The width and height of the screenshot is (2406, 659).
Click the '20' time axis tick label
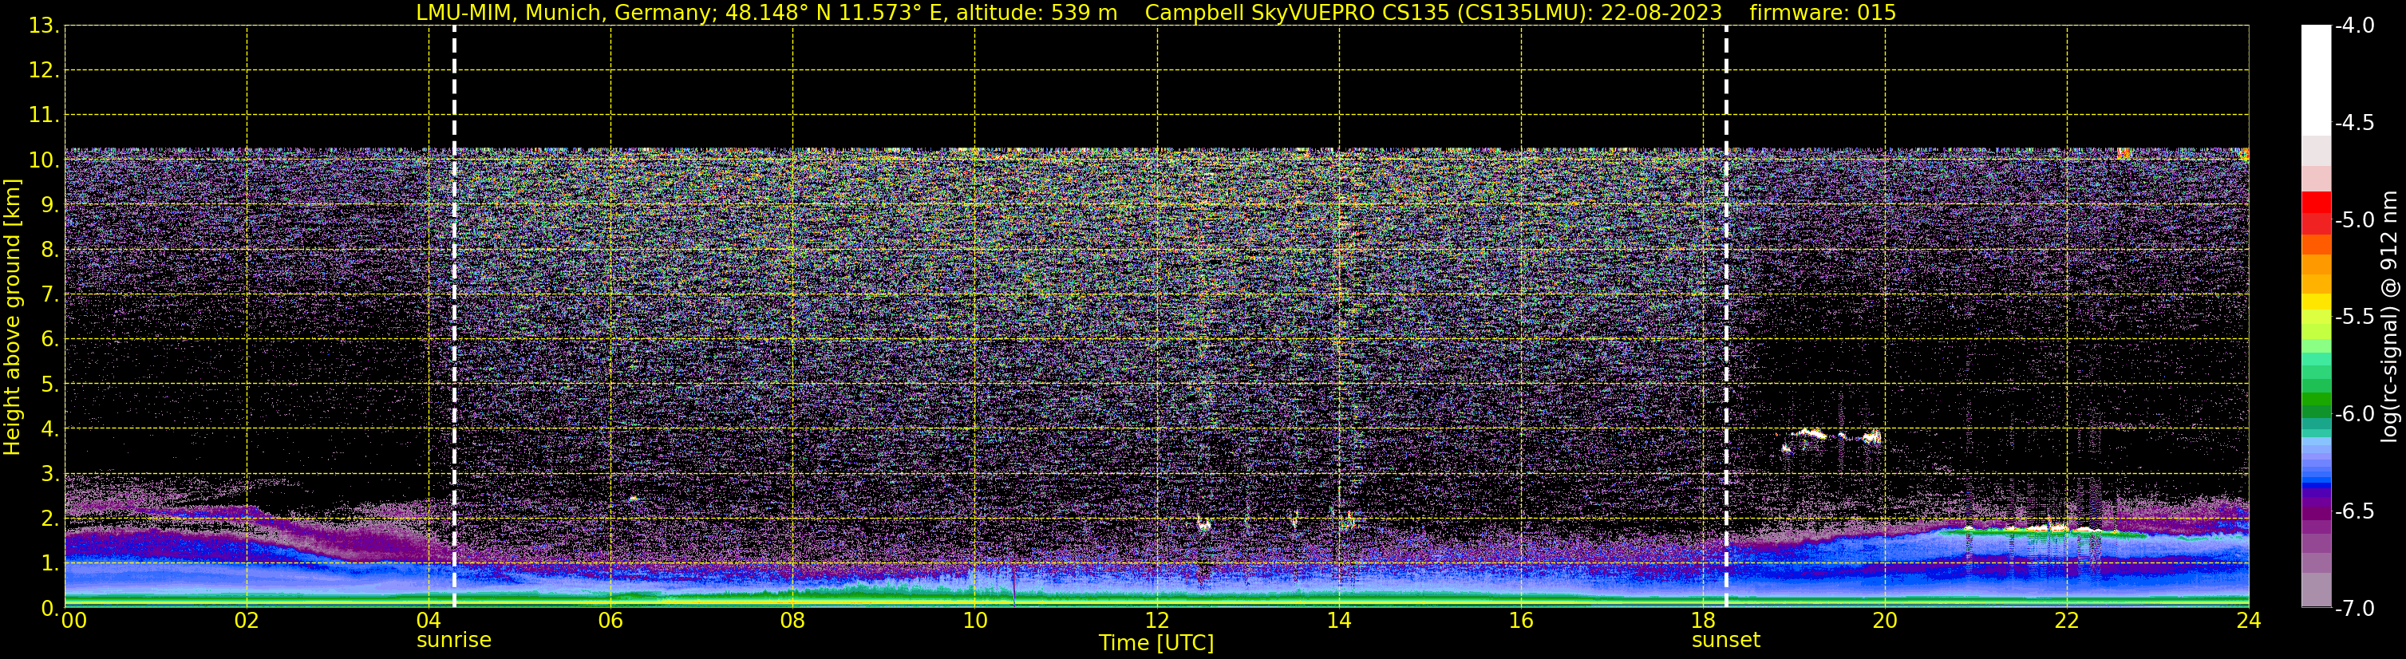[x=1885, y=621]
